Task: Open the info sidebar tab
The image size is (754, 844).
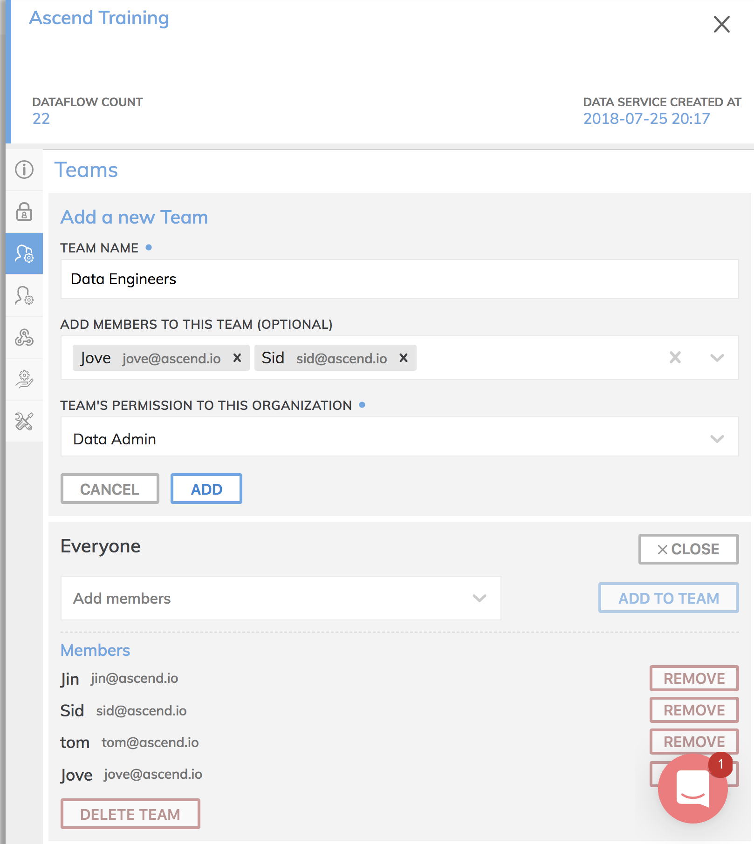Action: coord(24,170)
